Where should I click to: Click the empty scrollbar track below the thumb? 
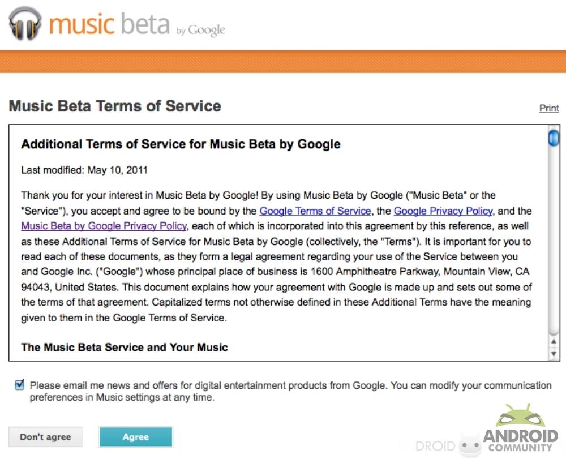click(x=554, y=238)
